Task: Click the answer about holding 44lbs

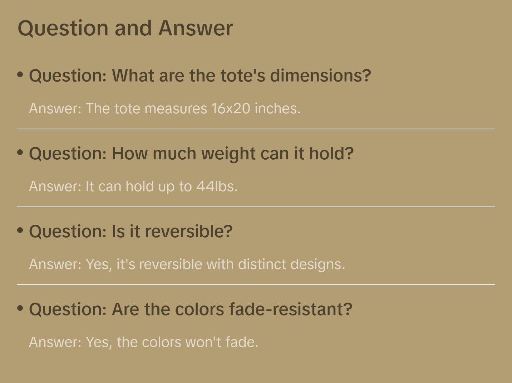Action: [133, 186]
